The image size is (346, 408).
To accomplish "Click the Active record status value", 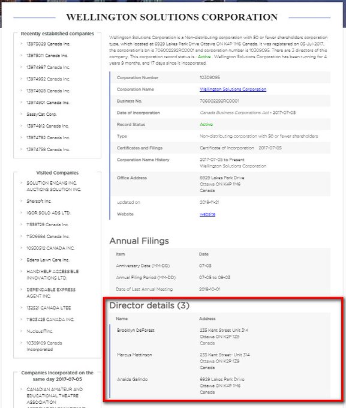I will [x=206, y=124].
